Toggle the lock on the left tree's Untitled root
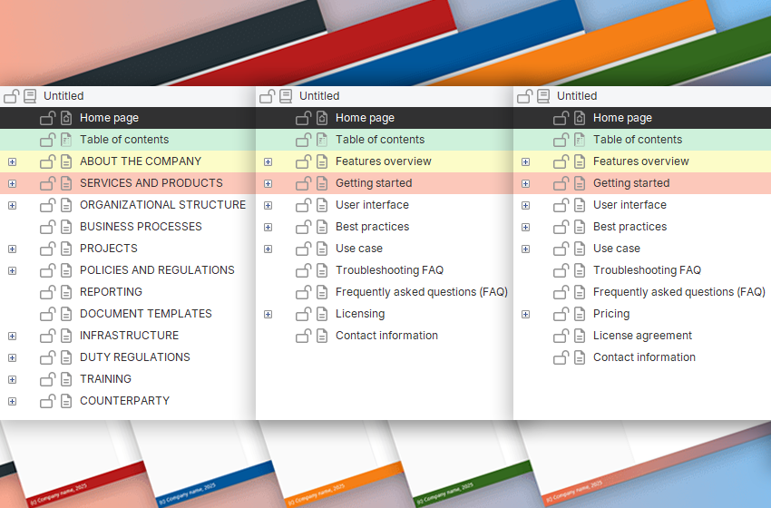The image size is (771, 508). pos(11,96)
